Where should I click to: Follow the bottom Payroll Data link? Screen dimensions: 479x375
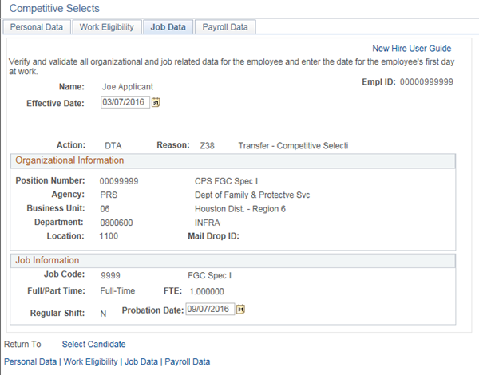(188, 361)
